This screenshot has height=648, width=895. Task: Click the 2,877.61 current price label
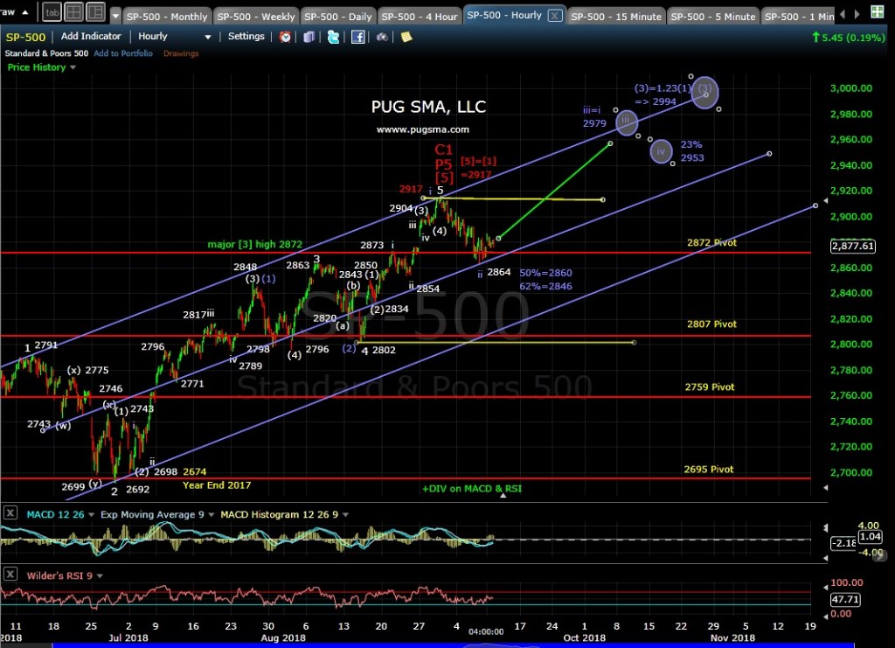[852, 246]
